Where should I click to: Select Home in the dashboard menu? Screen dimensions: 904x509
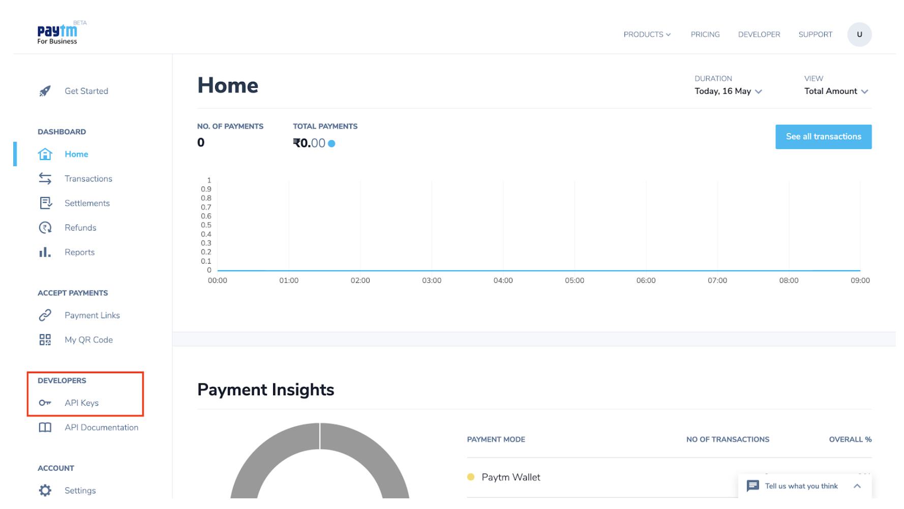(76, 154)
